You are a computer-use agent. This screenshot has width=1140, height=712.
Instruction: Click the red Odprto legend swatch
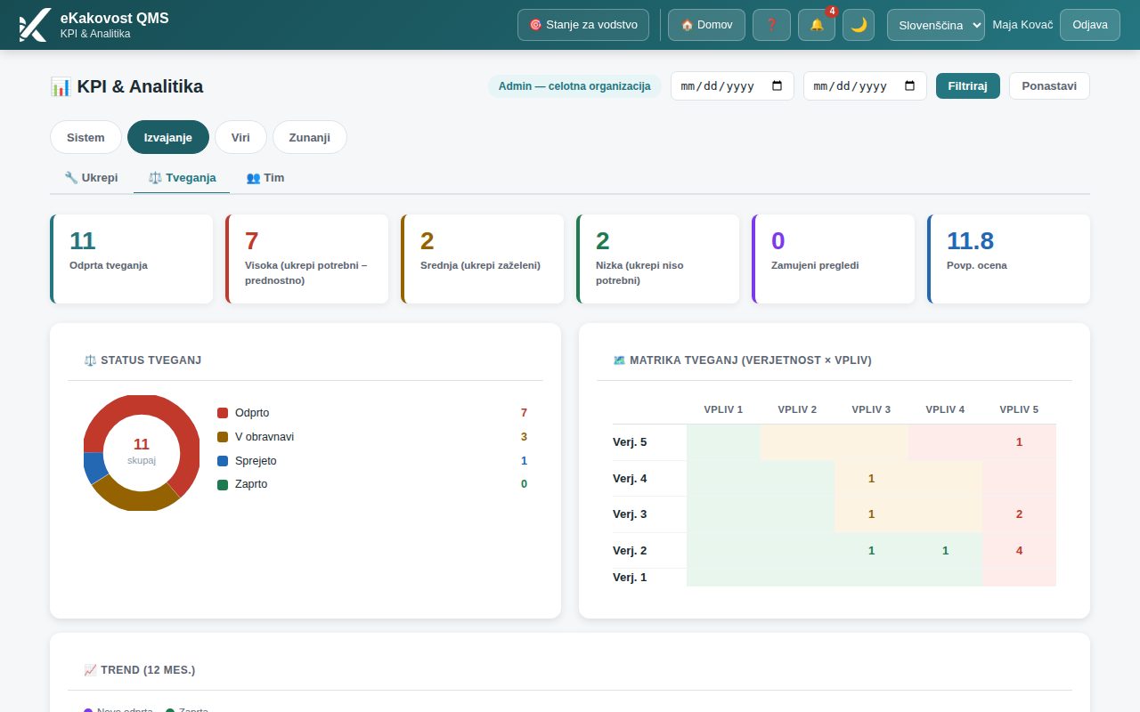(223, 413)
